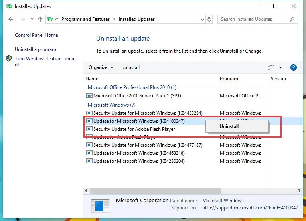The height and width of the screenshot is (221, 306).
Task: Open Turn Windows features on or off
Action: (45, 61)
